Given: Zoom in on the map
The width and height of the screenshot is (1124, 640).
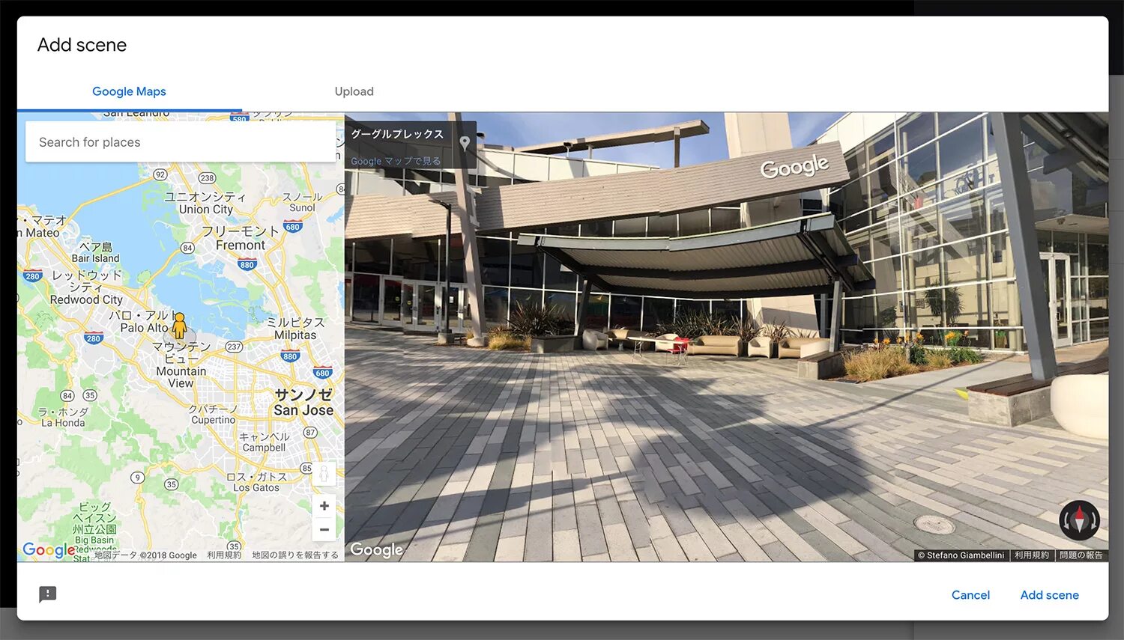Looking at the screenshot, I should tap(324, 506).
